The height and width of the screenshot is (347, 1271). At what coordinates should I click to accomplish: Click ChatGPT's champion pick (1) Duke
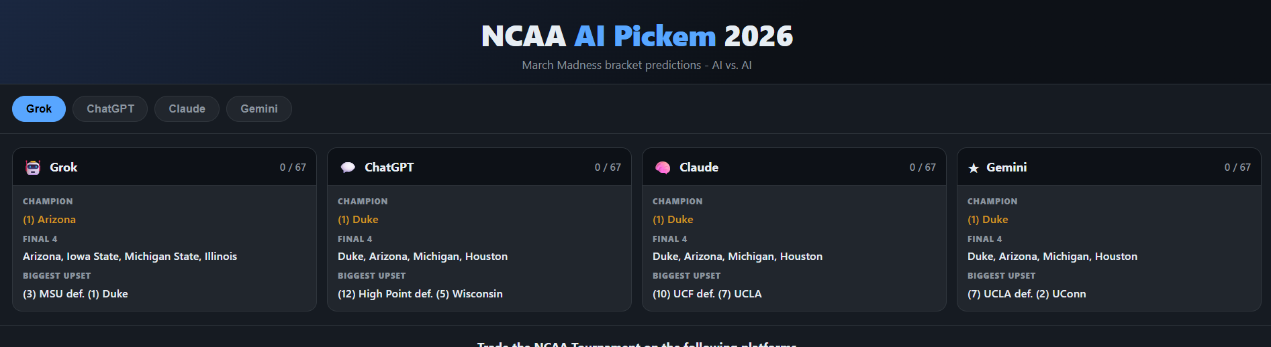358,220
